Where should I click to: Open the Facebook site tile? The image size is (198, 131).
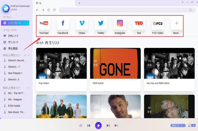tap(63, 23)
